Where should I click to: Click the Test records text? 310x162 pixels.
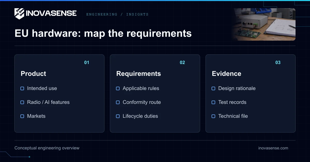point(232,102)
